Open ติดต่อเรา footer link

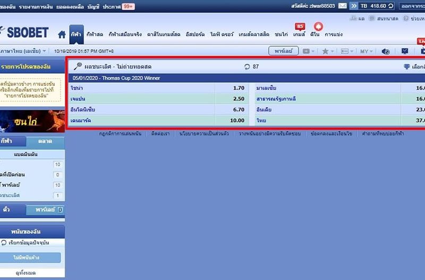click(x=160, y=134)
